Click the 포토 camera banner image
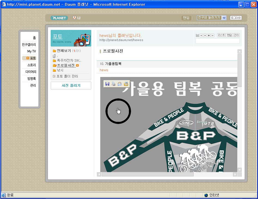Viewport: 258px width, 199px height. [71, 38]
